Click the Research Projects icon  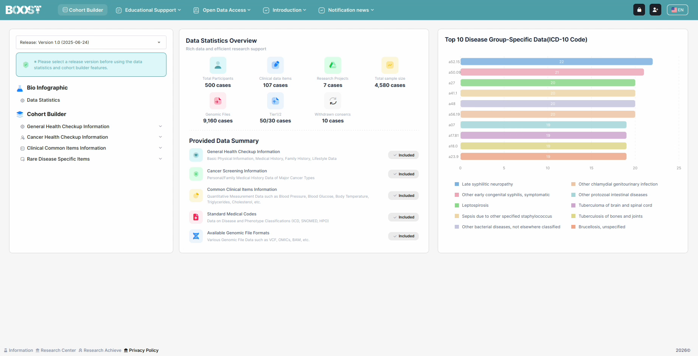(333, 65)
